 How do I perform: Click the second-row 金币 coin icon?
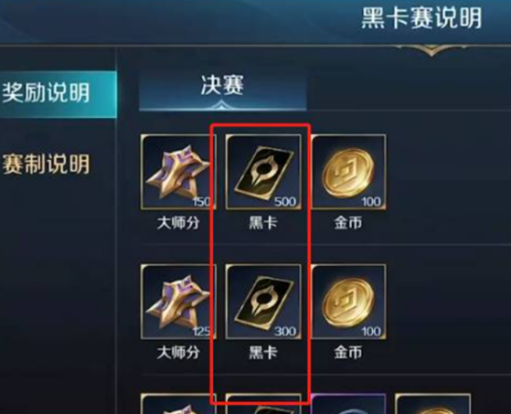348,302
